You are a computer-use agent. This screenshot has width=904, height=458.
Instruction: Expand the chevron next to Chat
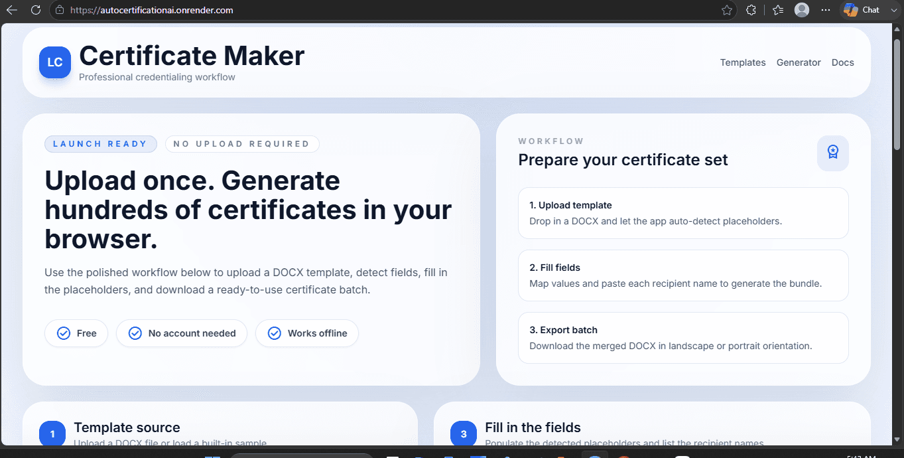coord(893,10)
